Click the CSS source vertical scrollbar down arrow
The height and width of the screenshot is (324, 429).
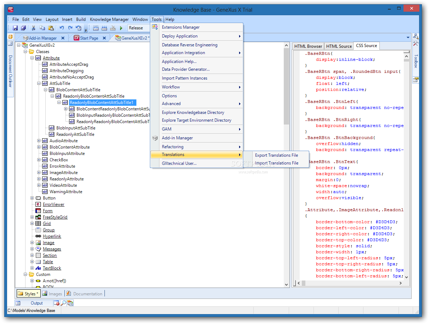point(406,277)
